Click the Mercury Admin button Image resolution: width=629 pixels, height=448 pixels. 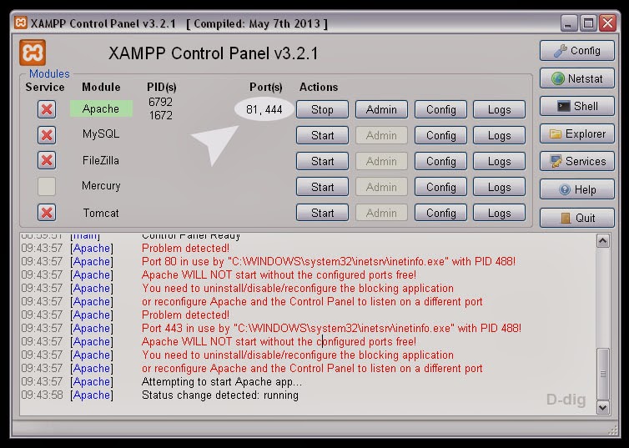tap(381, 187)
